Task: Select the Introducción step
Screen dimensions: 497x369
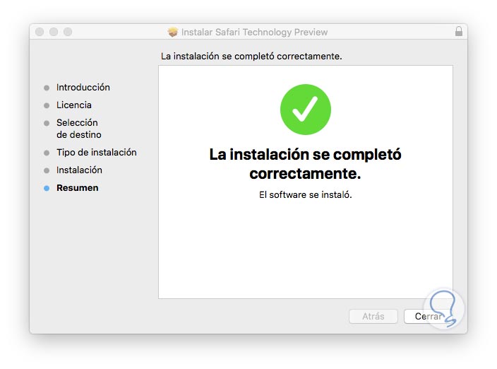Action: [83, 87]
